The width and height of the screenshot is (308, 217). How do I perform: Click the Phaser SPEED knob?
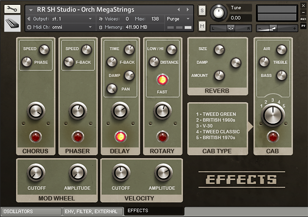(x=87, y=50)
